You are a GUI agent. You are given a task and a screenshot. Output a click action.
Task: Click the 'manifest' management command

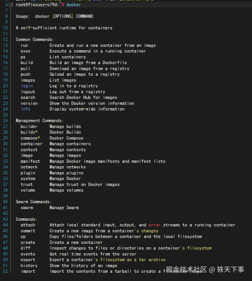pos(30,161)
